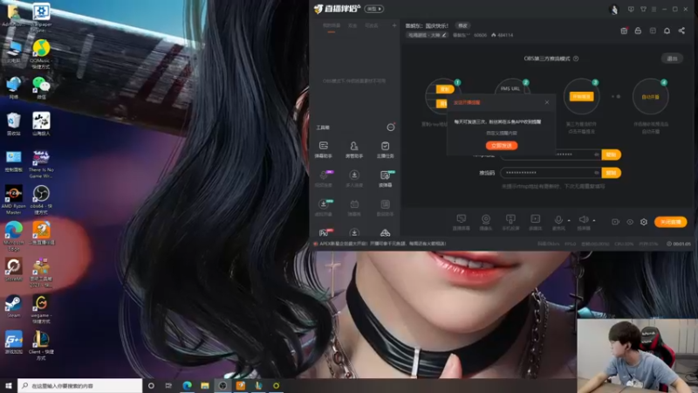Viewport: 698px width, 393px height.
Task: Toggle 推流码 stream code visibility eye
Action: tap(597, 173)
